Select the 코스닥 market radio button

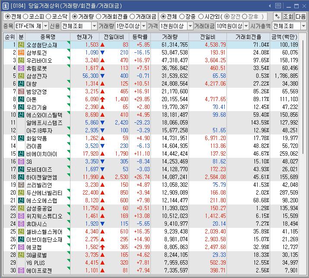48,16
